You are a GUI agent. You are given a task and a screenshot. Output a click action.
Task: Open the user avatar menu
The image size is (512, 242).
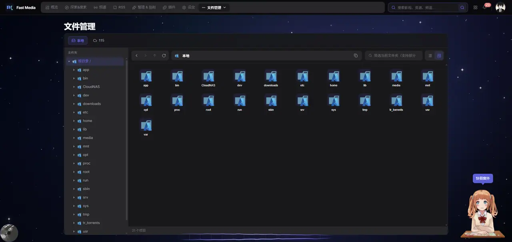click(x=500, y=7)
